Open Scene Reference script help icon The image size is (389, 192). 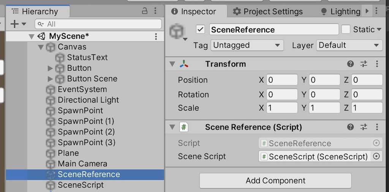[351, 127]
